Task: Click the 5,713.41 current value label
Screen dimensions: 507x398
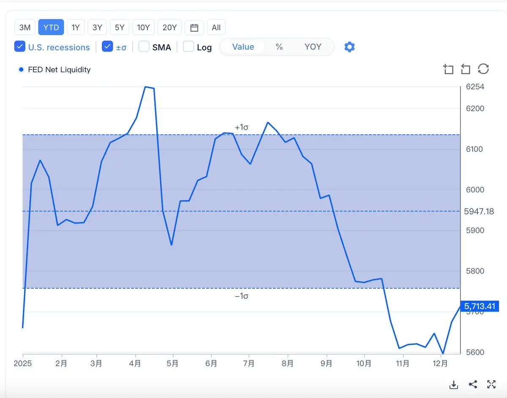Action: pyautogui.click(x=480, y=306)
